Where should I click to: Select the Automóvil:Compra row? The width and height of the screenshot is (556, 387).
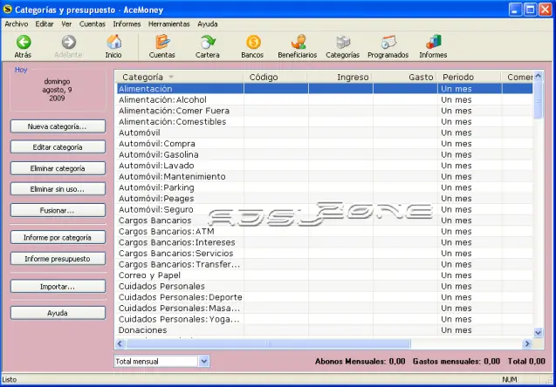tap(325, 144)
